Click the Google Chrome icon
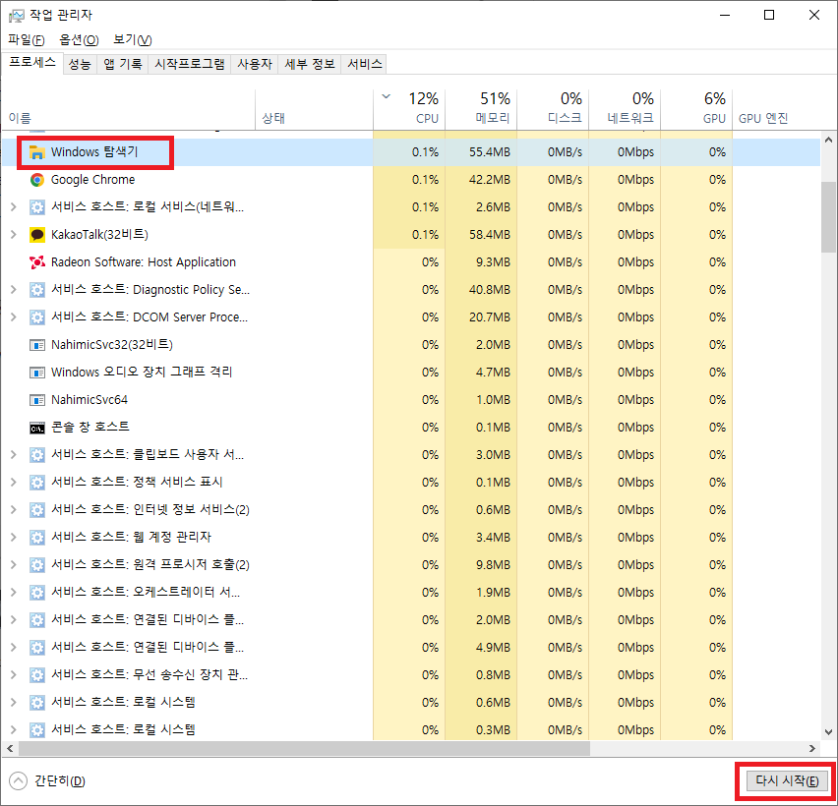The image size is (838, 806). pos(36,180)
